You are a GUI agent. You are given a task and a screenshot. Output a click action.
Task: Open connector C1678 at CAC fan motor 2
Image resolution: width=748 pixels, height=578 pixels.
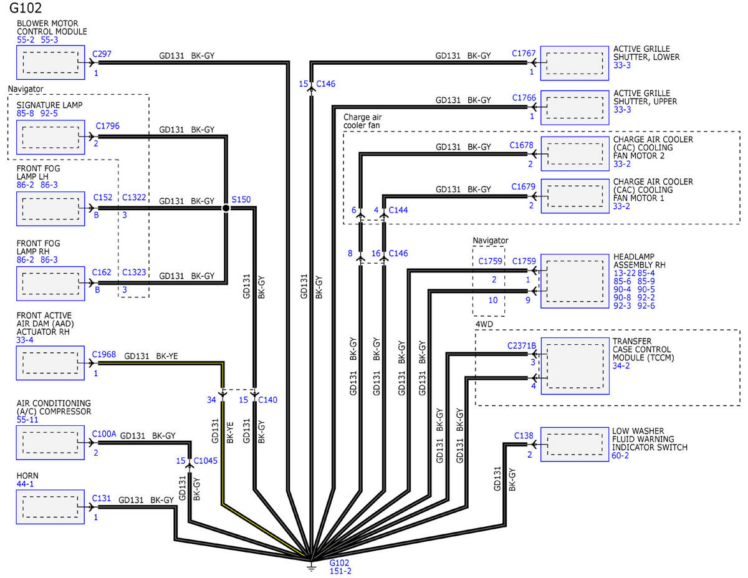coord(522,145)
